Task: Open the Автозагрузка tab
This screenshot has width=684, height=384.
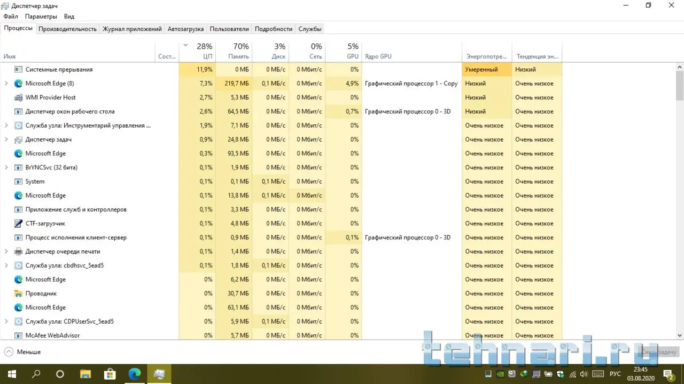Action: [185, 29]
